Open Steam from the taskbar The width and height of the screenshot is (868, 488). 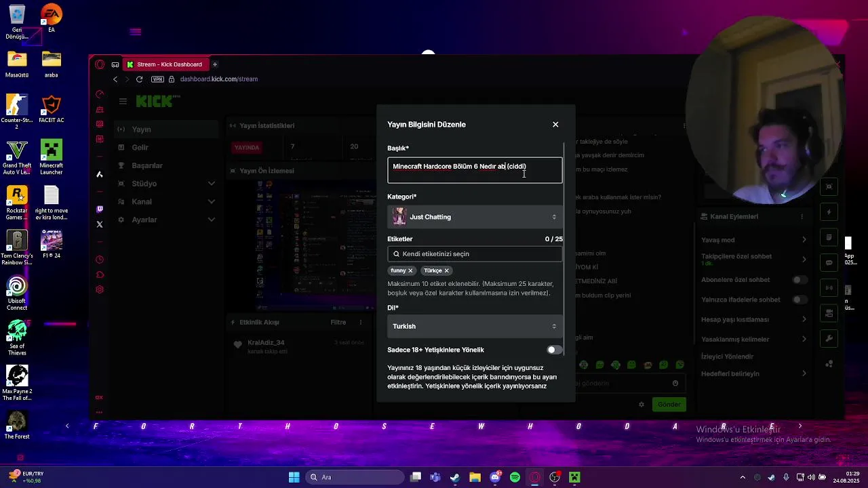coord(455,477)
